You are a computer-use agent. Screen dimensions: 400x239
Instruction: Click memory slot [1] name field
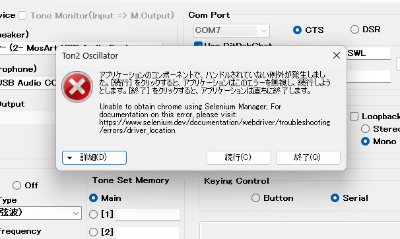(148, 215)
